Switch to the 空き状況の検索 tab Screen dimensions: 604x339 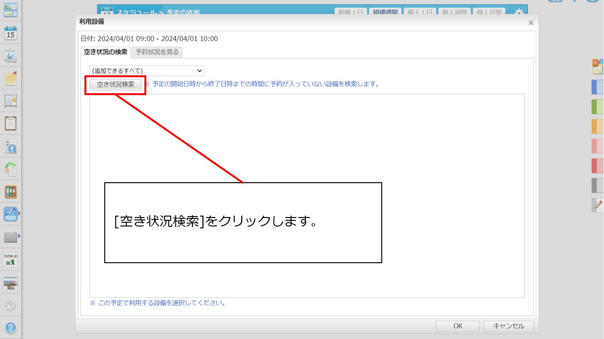coord(106,52)
